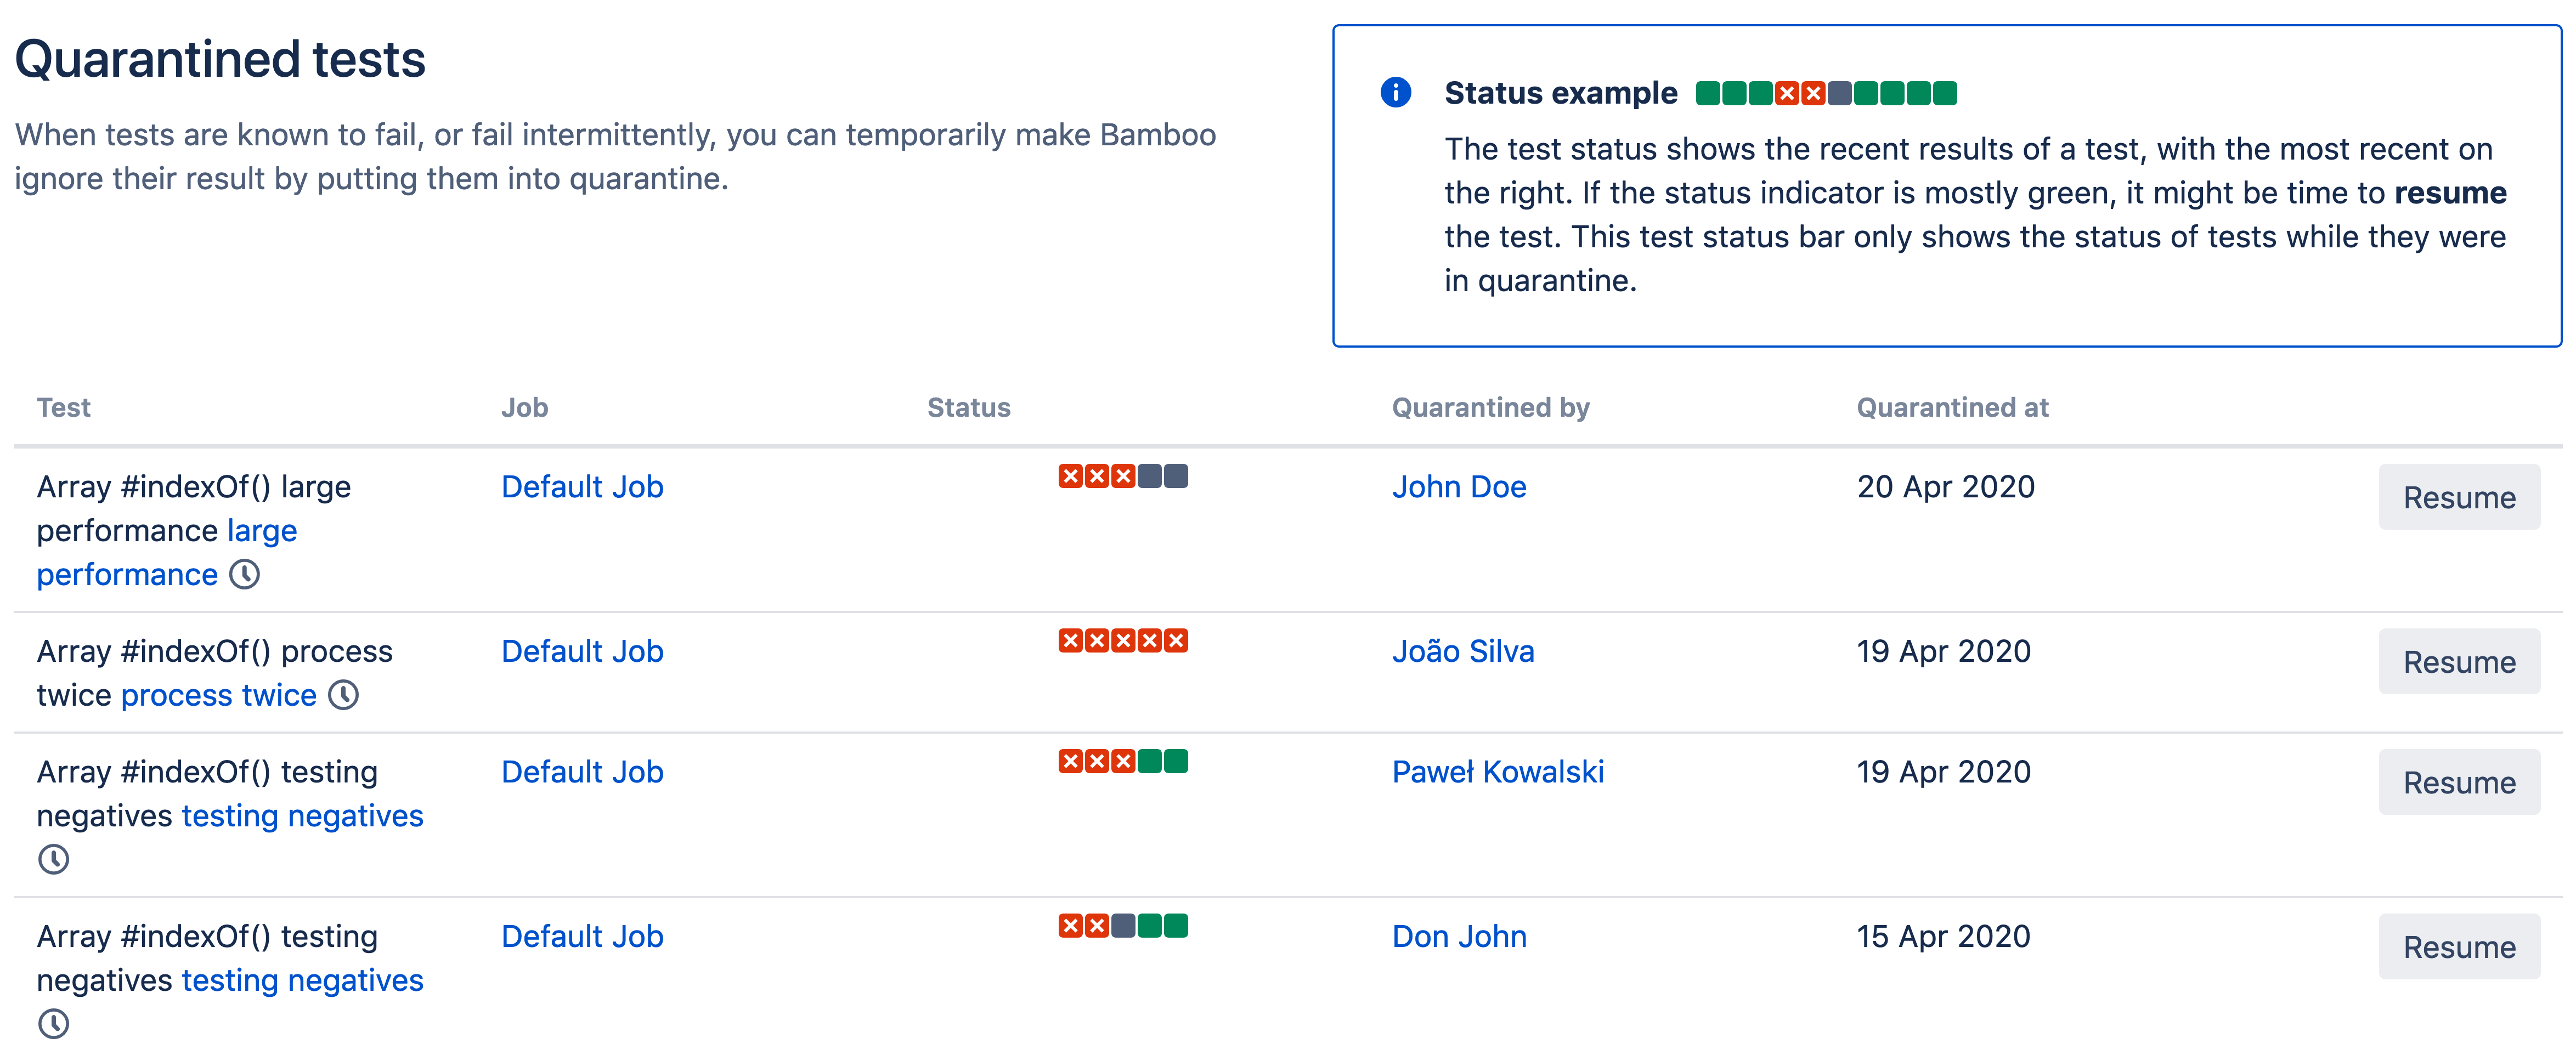Click clock icon in Paweł Kowalski's test row
2576x1055 pixels.
click(x=54, y=859)
